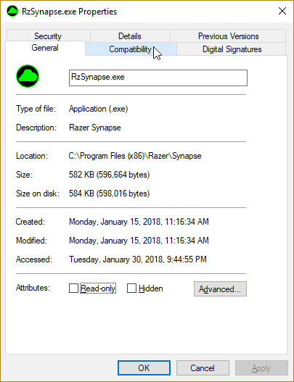Toggle the Read-only attribute checkbox
Viewport: 294px width, 382px height.
(x=73, y=288)
